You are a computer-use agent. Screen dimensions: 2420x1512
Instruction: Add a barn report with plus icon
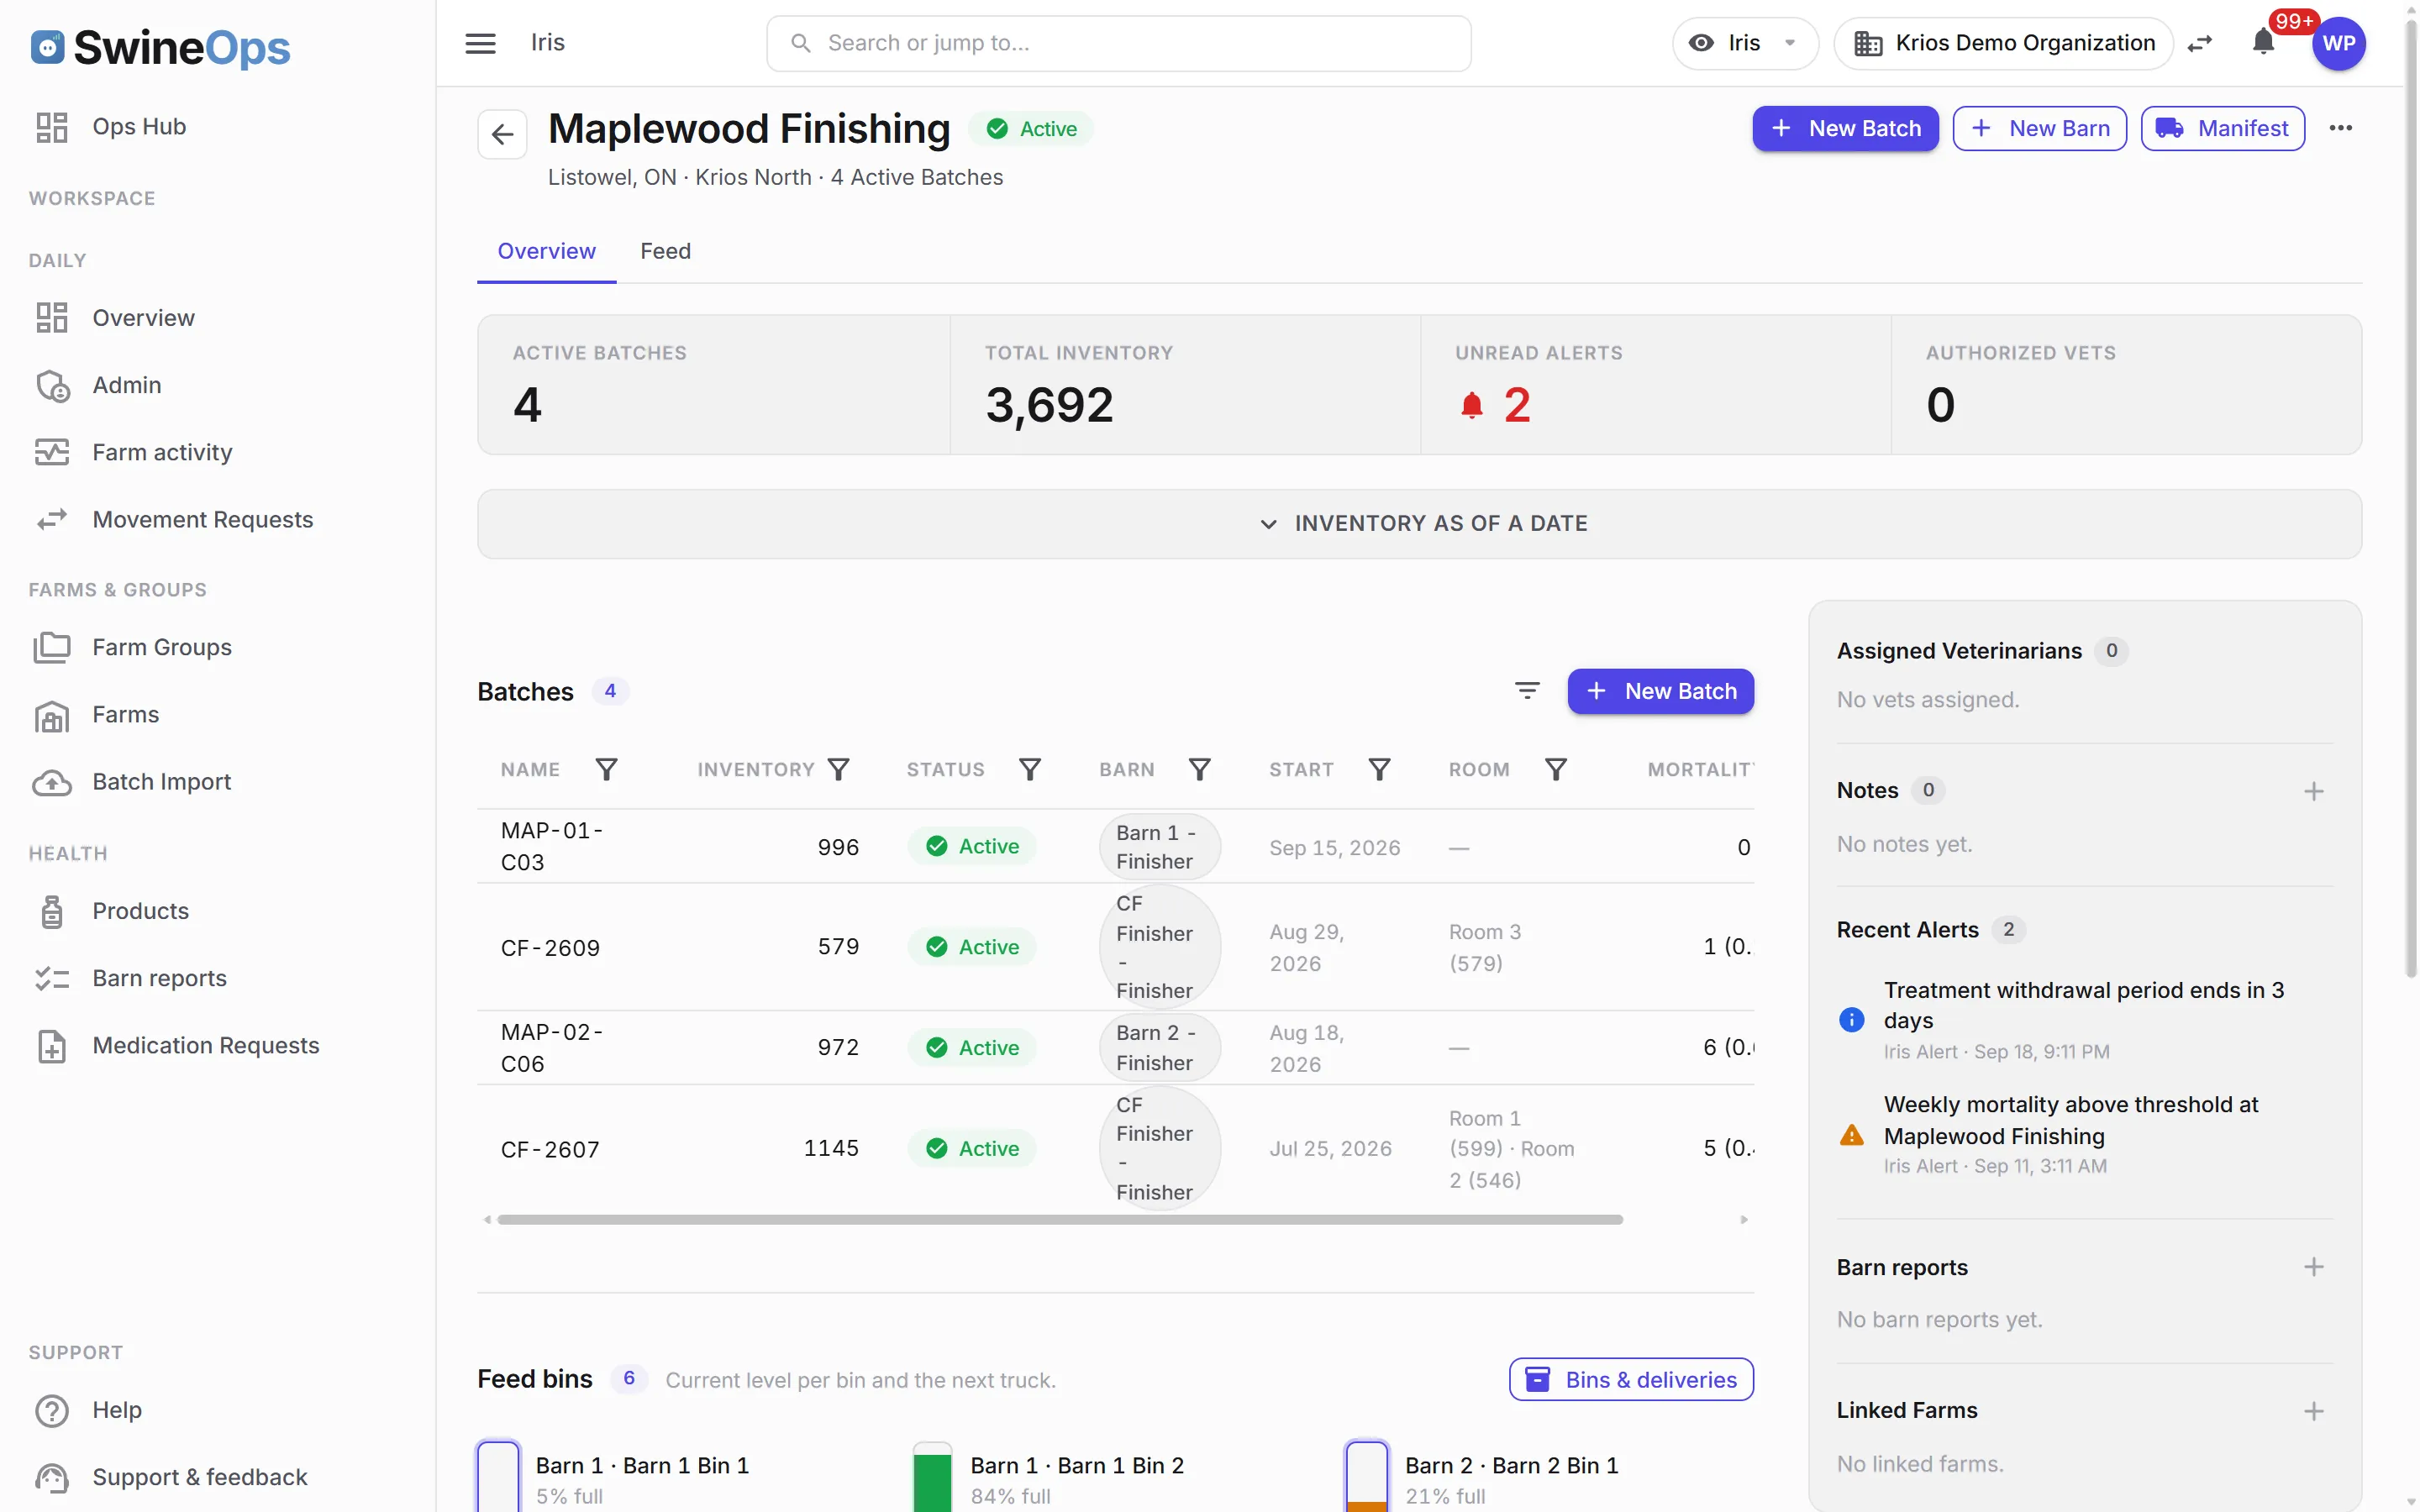[x=2313, y=1267]
